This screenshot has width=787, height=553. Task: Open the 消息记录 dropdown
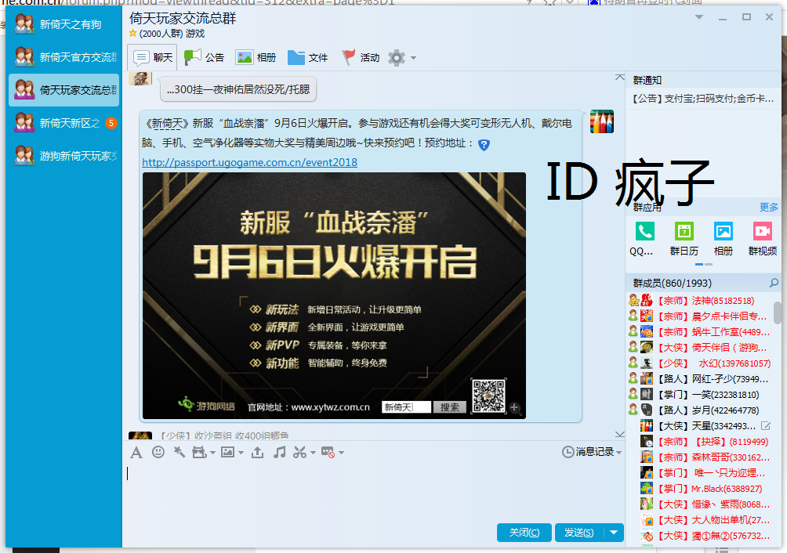pyautogui.click(x=593, y=452)
